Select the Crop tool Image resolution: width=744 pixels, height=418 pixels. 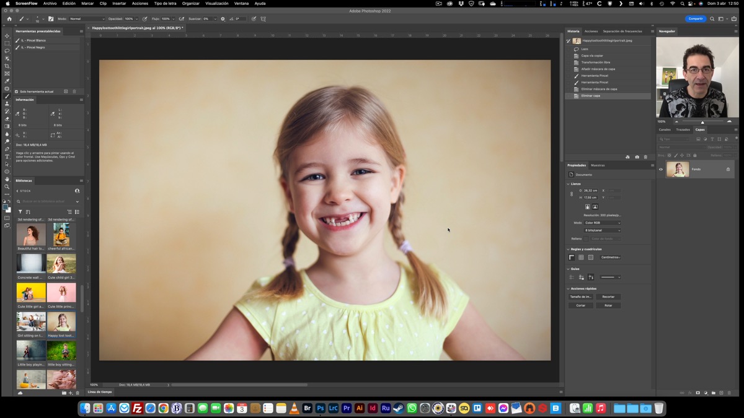[x=7, y=66]
